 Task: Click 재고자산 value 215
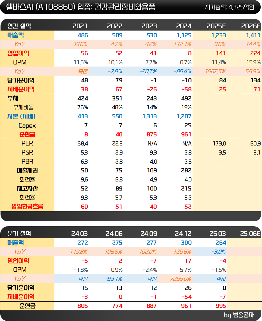186,188
